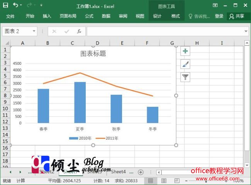Select column A header
The image size is (251, 185).
(x=22, y=43)
